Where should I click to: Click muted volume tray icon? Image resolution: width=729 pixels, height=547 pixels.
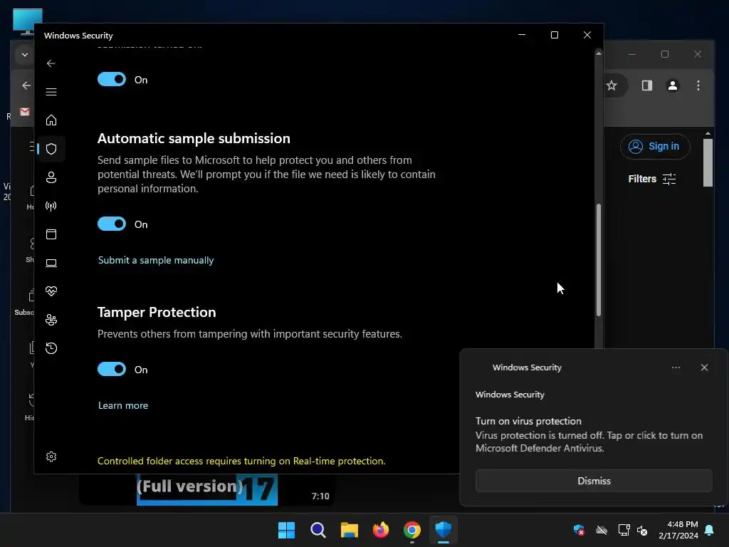tap(642, 530)
